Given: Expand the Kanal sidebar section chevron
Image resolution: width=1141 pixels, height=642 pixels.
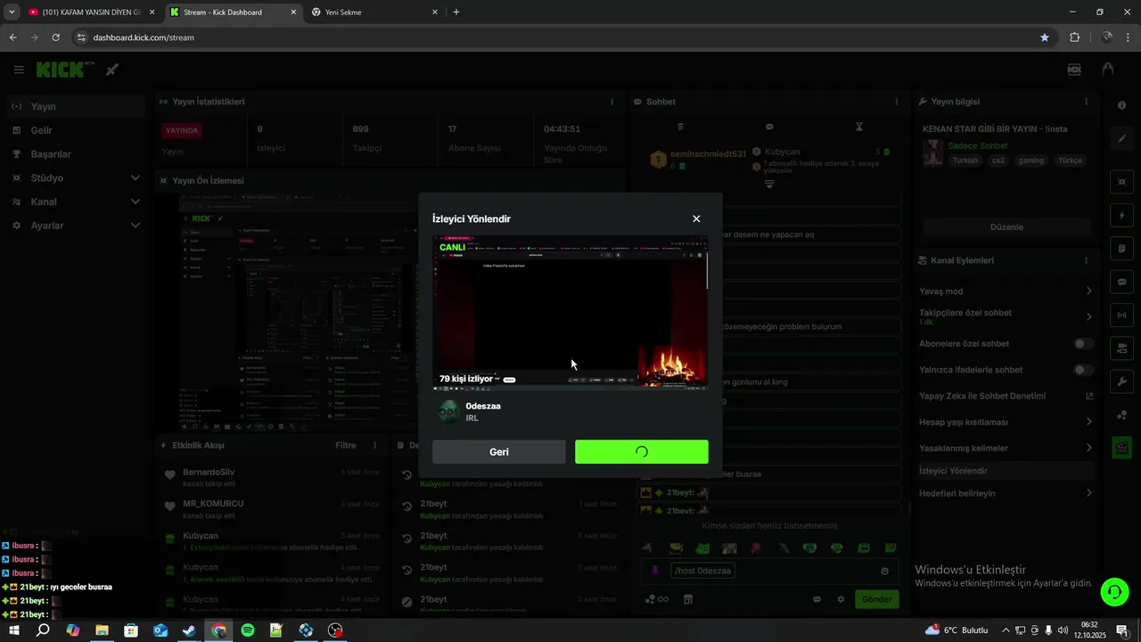Looking at the screenshot, I should (x=135, y=202).
